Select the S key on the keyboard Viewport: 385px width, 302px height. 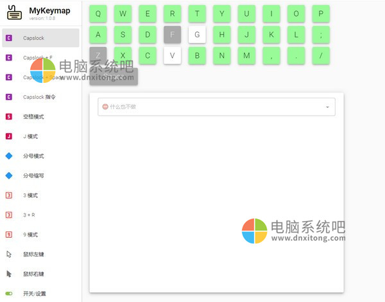tap(123, 35)
